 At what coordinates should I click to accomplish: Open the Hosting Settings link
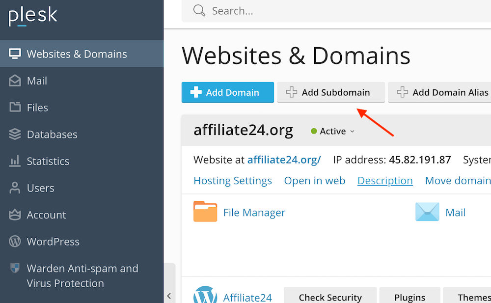click(x=233, y=181)
